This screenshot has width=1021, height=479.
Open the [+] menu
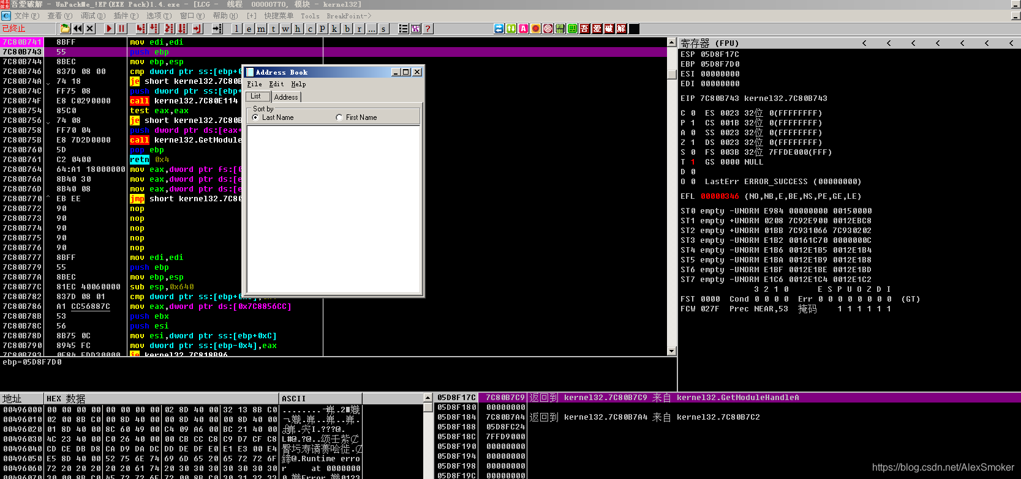252,16
